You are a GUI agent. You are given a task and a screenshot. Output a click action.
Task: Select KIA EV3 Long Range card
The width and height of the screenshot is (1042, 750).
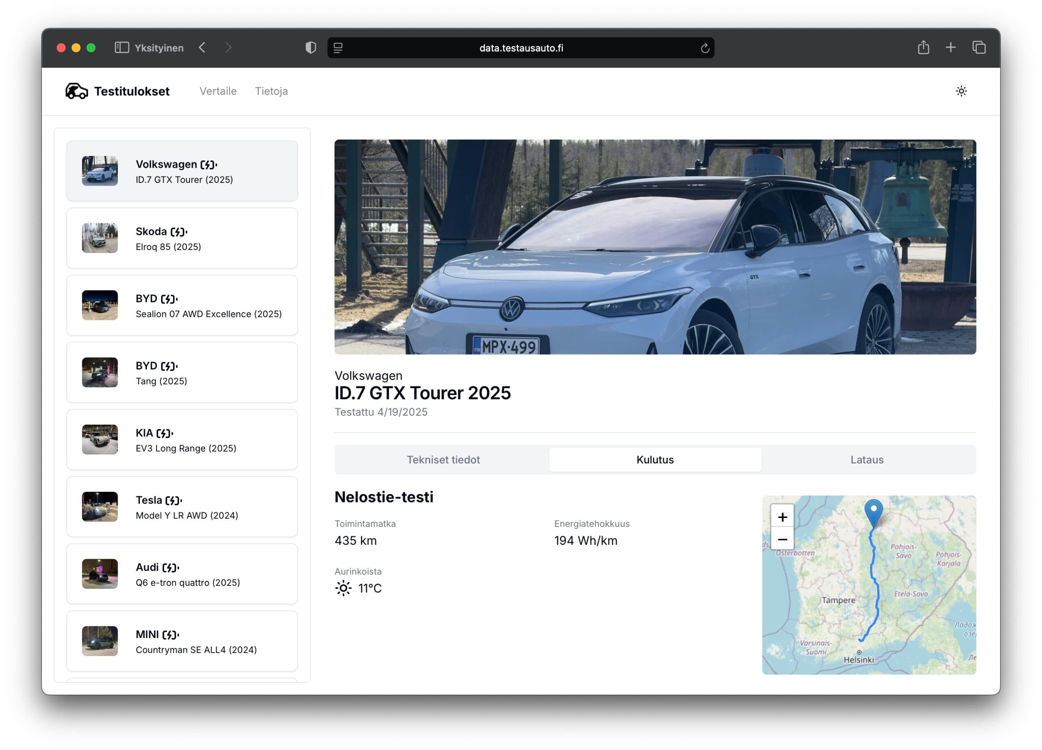(182, 440)
